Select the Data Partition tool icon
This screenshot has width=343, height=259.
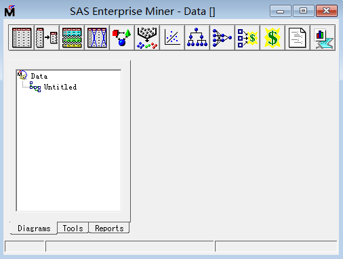(x=72, y=37)
